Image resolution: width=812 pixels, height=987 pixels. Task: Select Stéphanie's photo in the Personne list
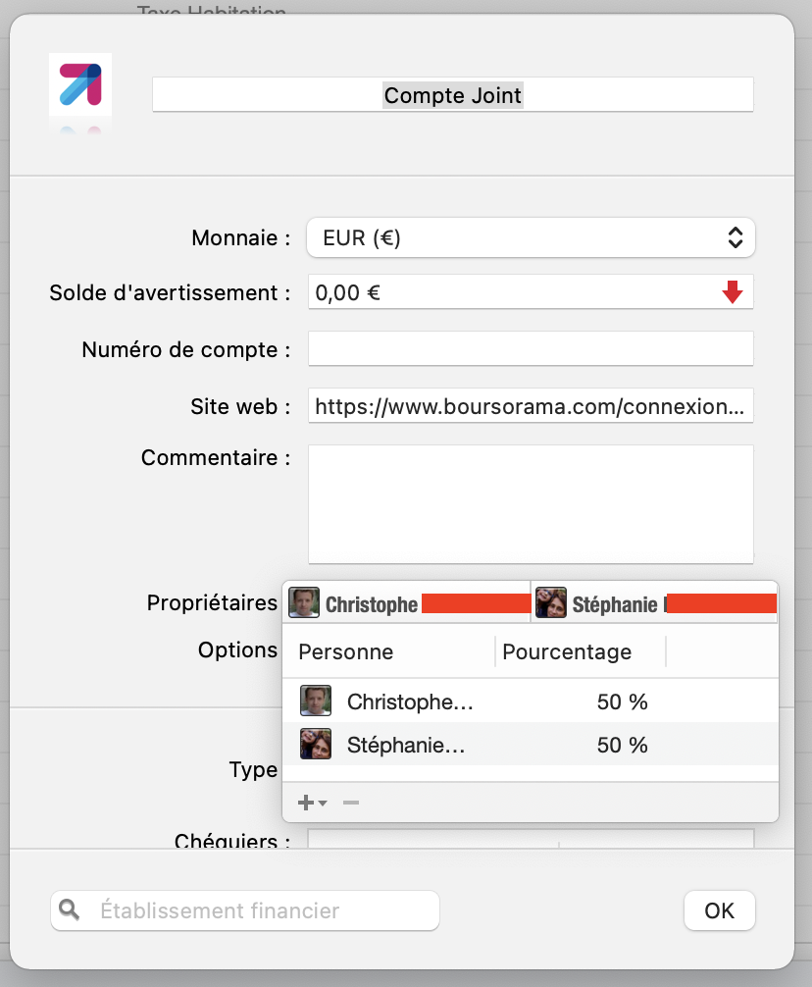(x=316, y=745)
